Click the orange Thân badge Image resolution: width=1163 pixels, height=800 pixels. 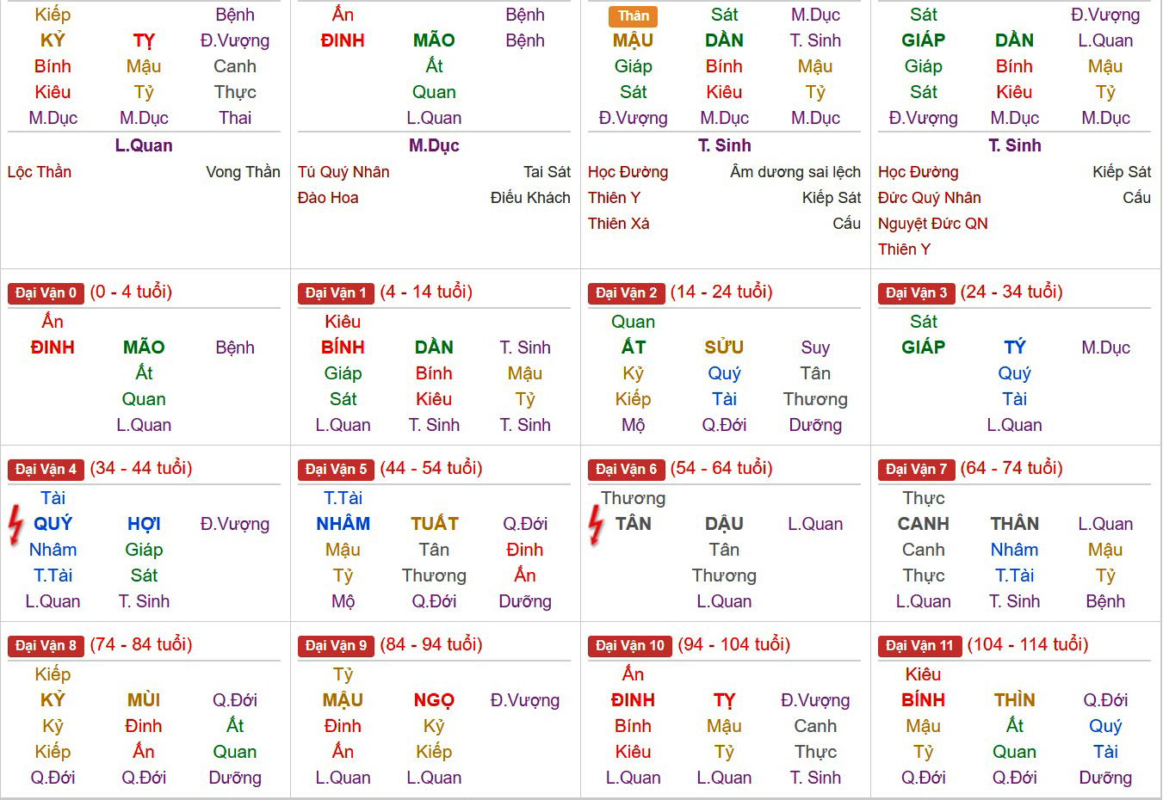634,15
